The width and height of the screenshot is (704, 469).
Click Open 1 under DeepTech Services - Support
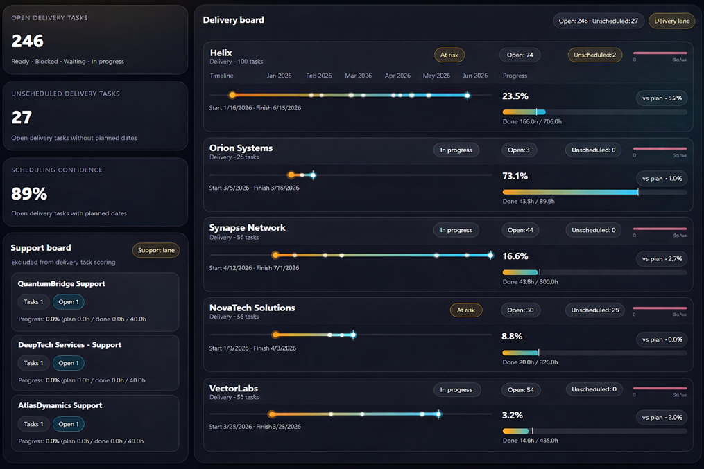click(68, 363)
